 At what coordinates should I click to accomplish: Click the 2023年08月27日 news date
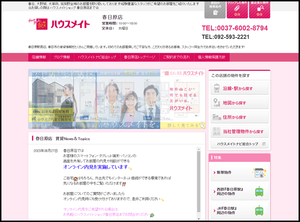tap(45, 151)
